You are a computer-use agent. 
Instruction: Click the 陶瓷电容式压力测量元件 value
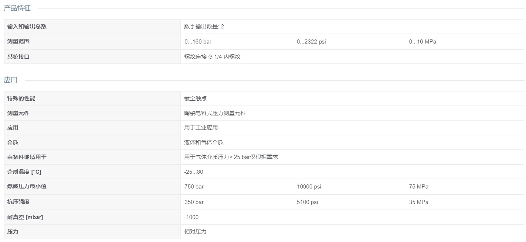(x=215, y=113)
